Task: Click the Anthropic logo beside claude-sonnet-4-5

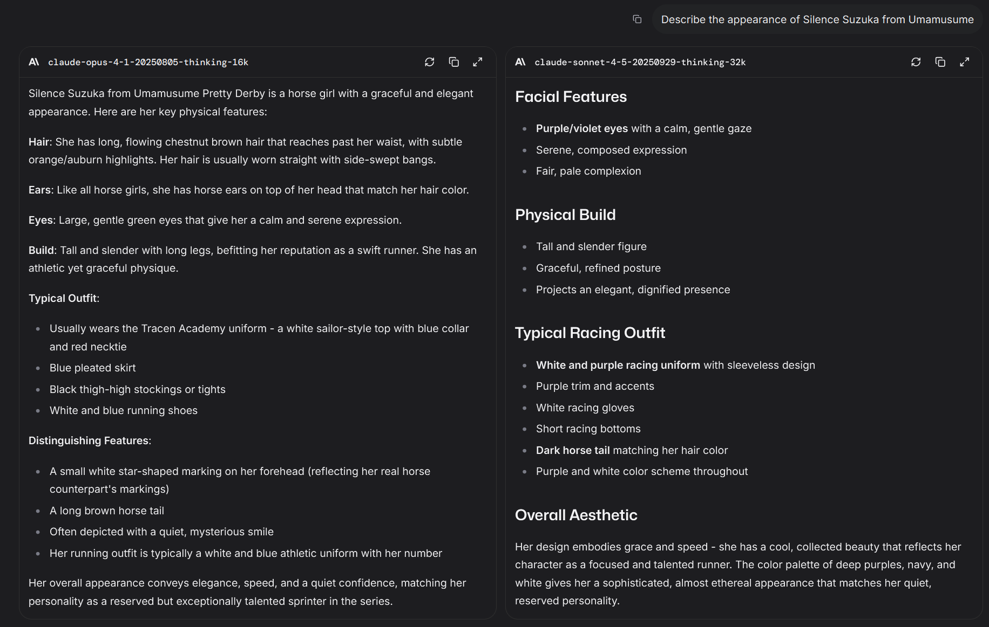Action: [520, 62]
